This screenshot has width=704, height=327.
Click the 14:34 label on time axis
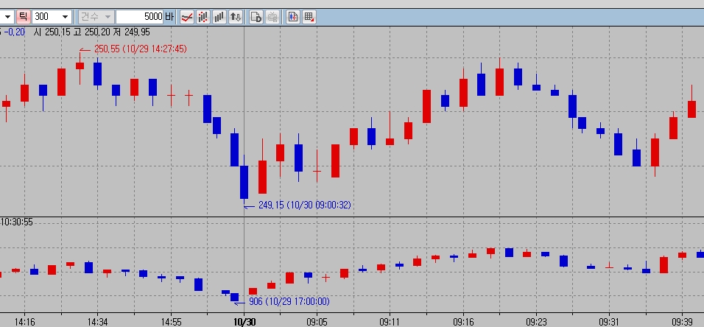coord(97,322)
